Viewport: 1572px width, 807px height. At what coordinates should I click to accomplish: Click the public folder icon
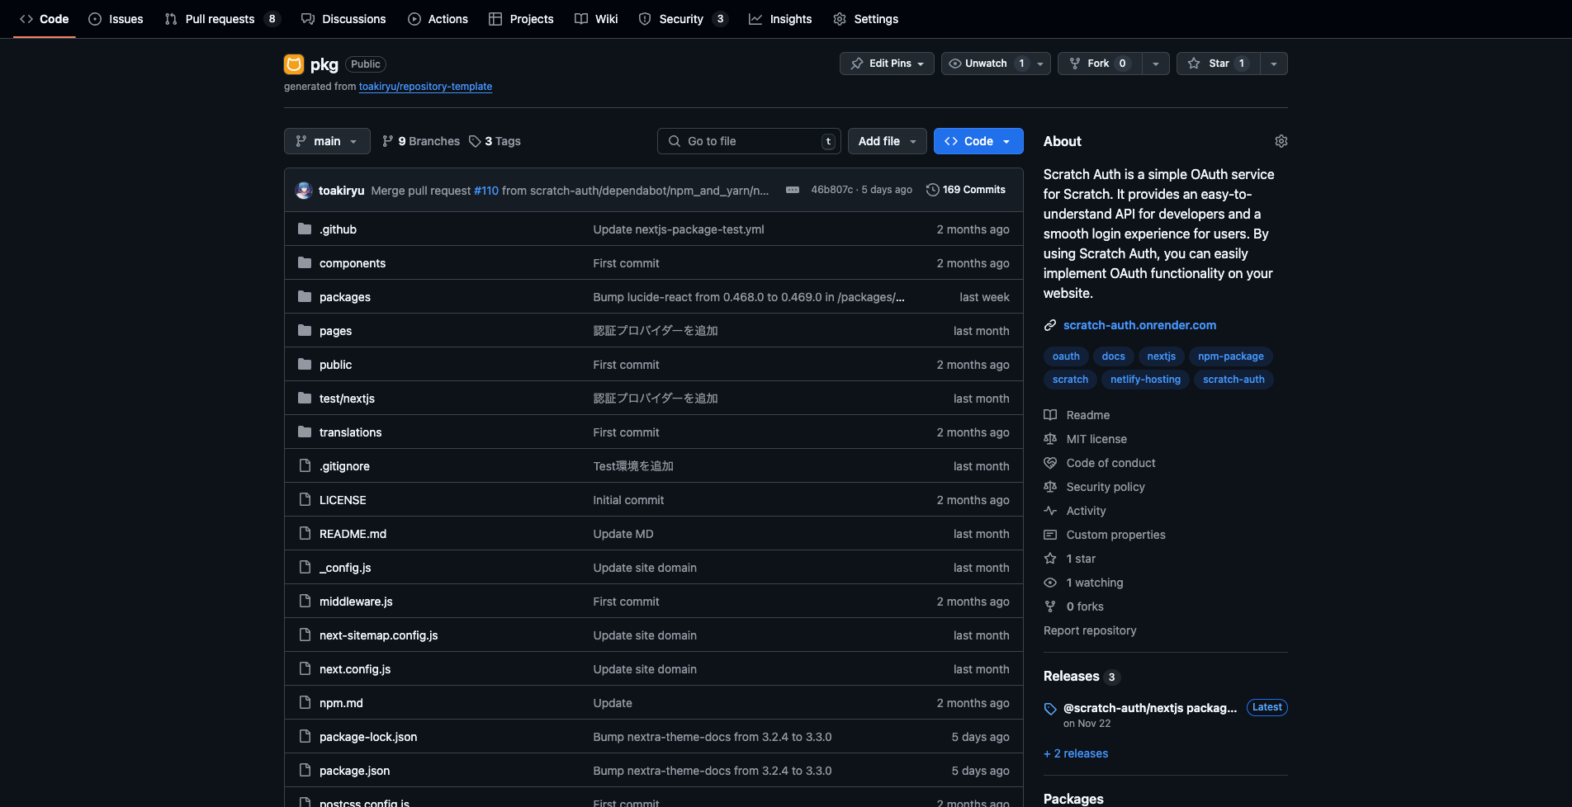[305, 364]
